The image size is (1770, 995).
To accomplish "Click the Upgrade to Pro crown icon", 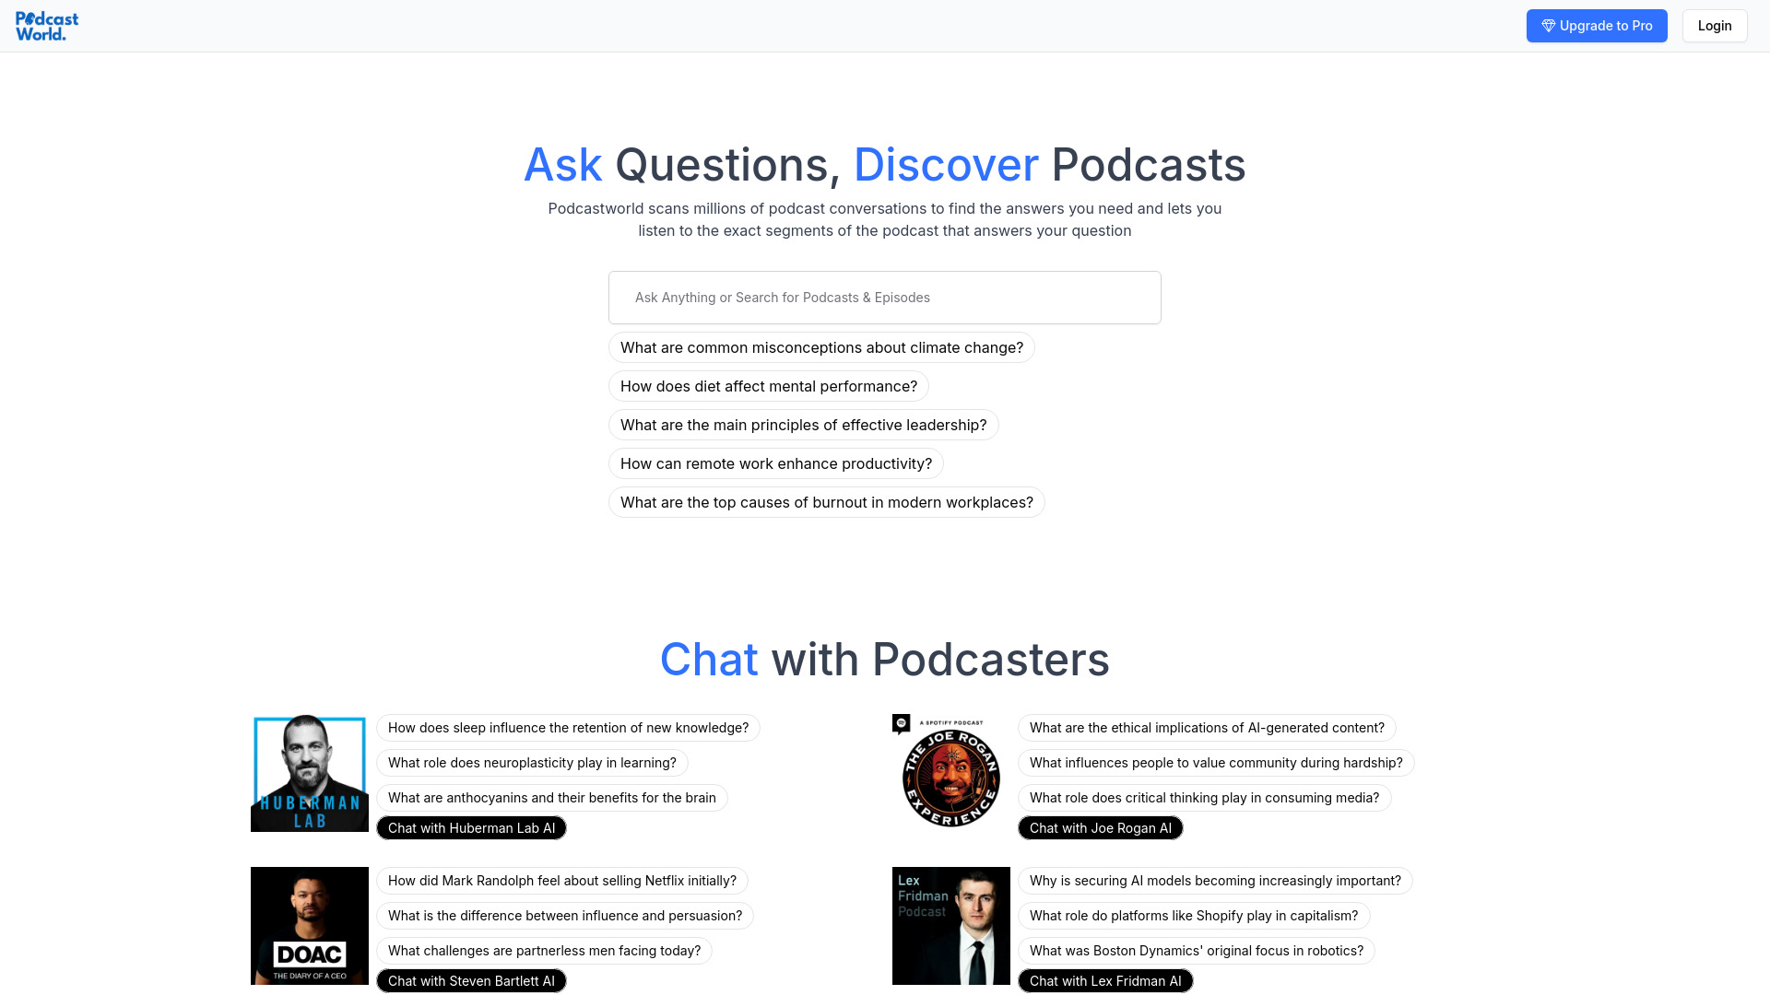I will click(1549, 24).
